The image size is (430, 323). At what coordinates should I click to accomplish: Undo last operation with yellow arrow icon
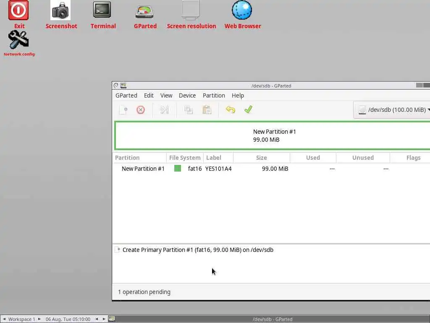click(231, 110)
